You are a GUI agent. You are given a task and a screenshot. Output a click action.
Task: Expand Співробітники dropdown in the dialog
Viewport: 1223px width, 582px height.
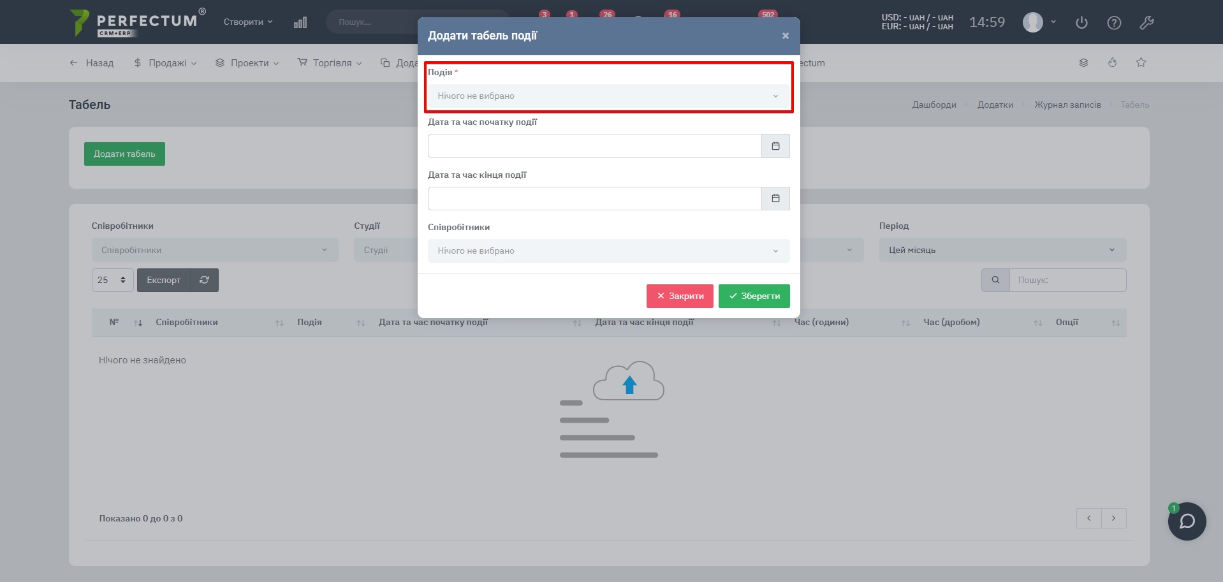pos(608,251)
